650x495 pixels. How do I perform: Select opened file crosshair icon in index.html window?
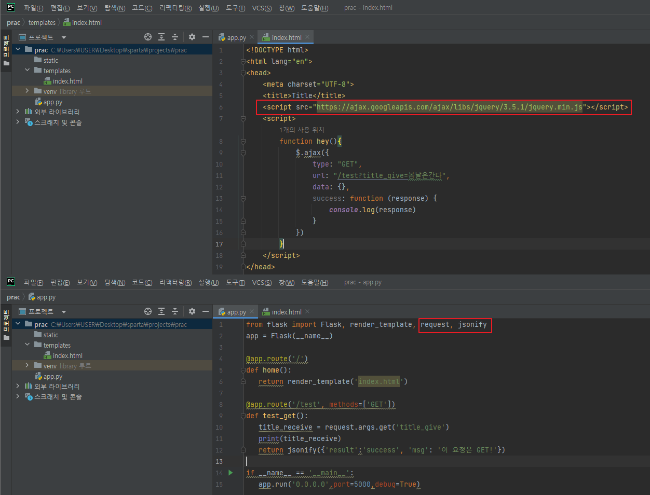148,37
